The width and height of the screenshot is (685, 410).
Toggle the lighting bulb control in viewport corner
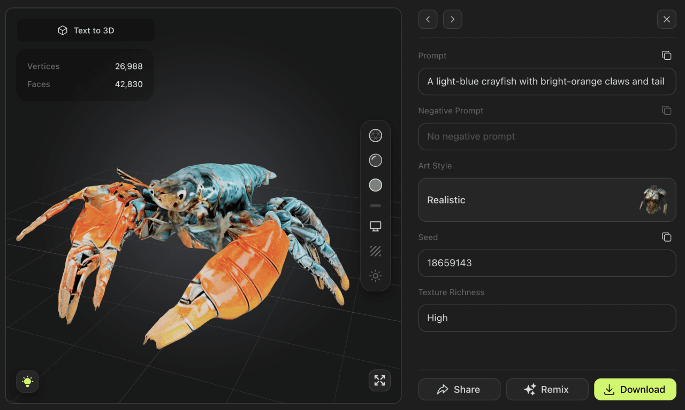pyautogui.click(x=27, y=381)
